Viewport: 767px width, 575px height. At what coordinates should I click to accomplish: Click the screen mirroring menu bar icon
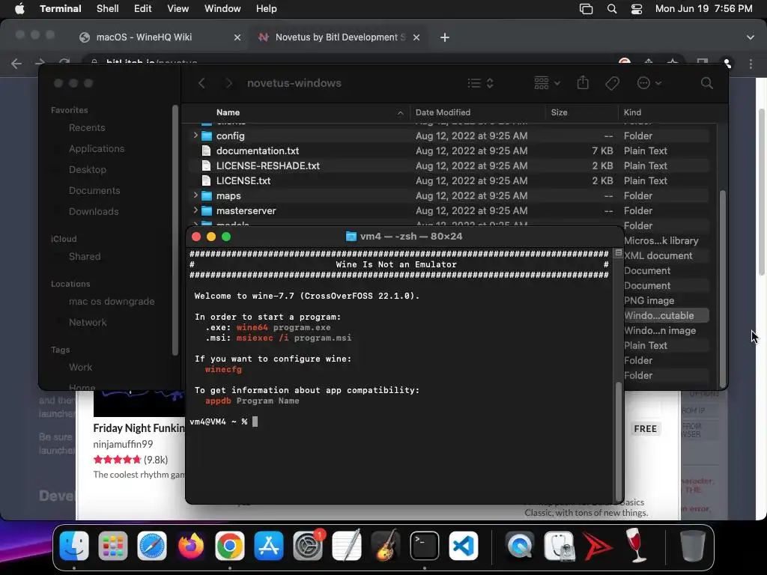click(586, 9)
